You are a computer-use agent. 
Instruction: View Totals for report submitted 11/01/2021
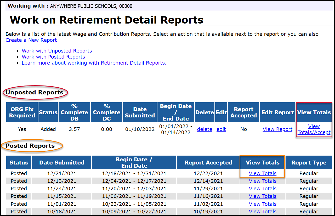click(263, 204)
